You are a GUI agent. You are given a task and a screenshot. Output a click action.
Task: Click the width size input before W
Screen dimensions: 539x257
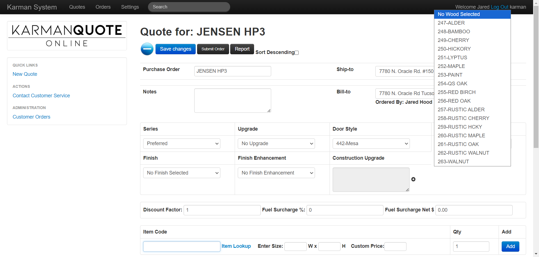pos(295,246)
